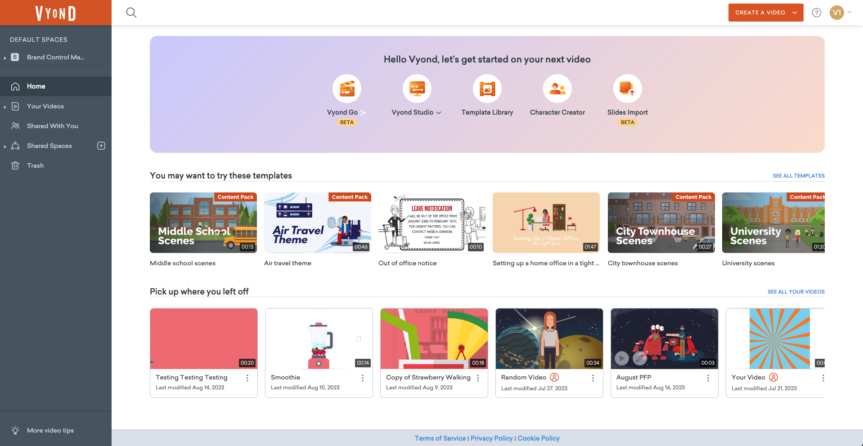
Task: Expand the Shared Spaces tree arrow
Action: coord(5,146)
